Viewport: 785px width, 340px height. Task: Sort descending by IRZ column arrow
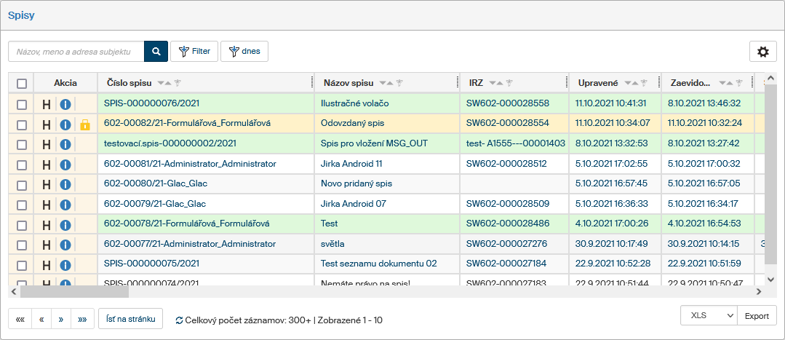point(491,84)
